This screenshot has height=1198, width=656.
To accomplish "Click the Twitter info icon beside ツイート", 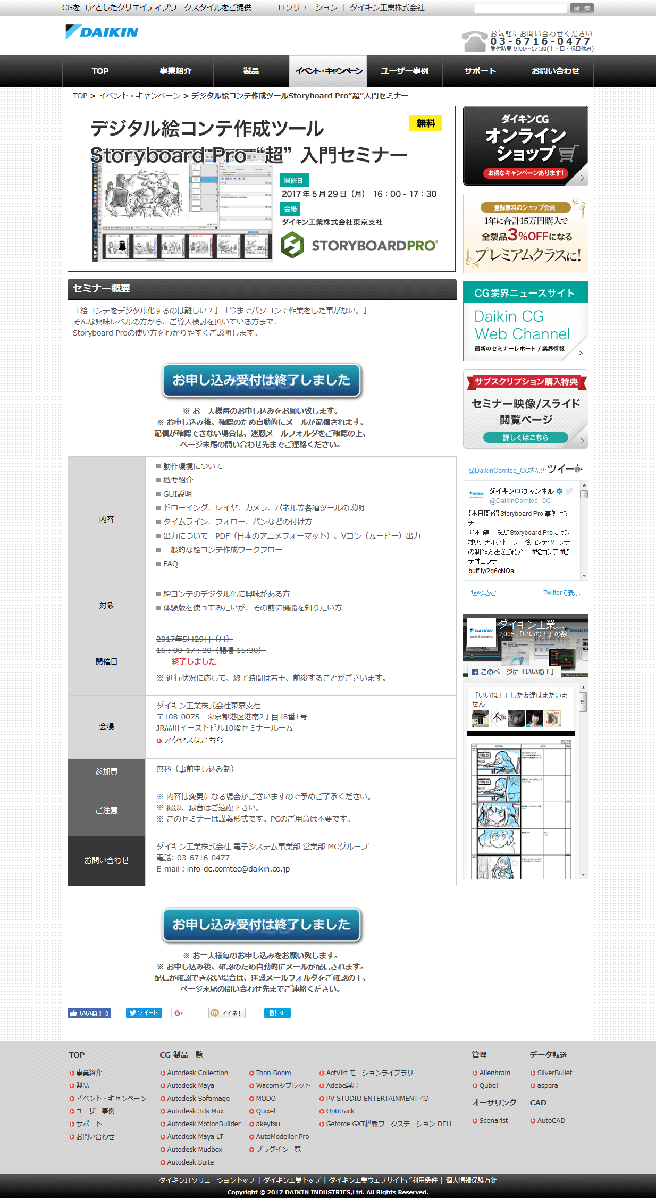I will (578, 468).
